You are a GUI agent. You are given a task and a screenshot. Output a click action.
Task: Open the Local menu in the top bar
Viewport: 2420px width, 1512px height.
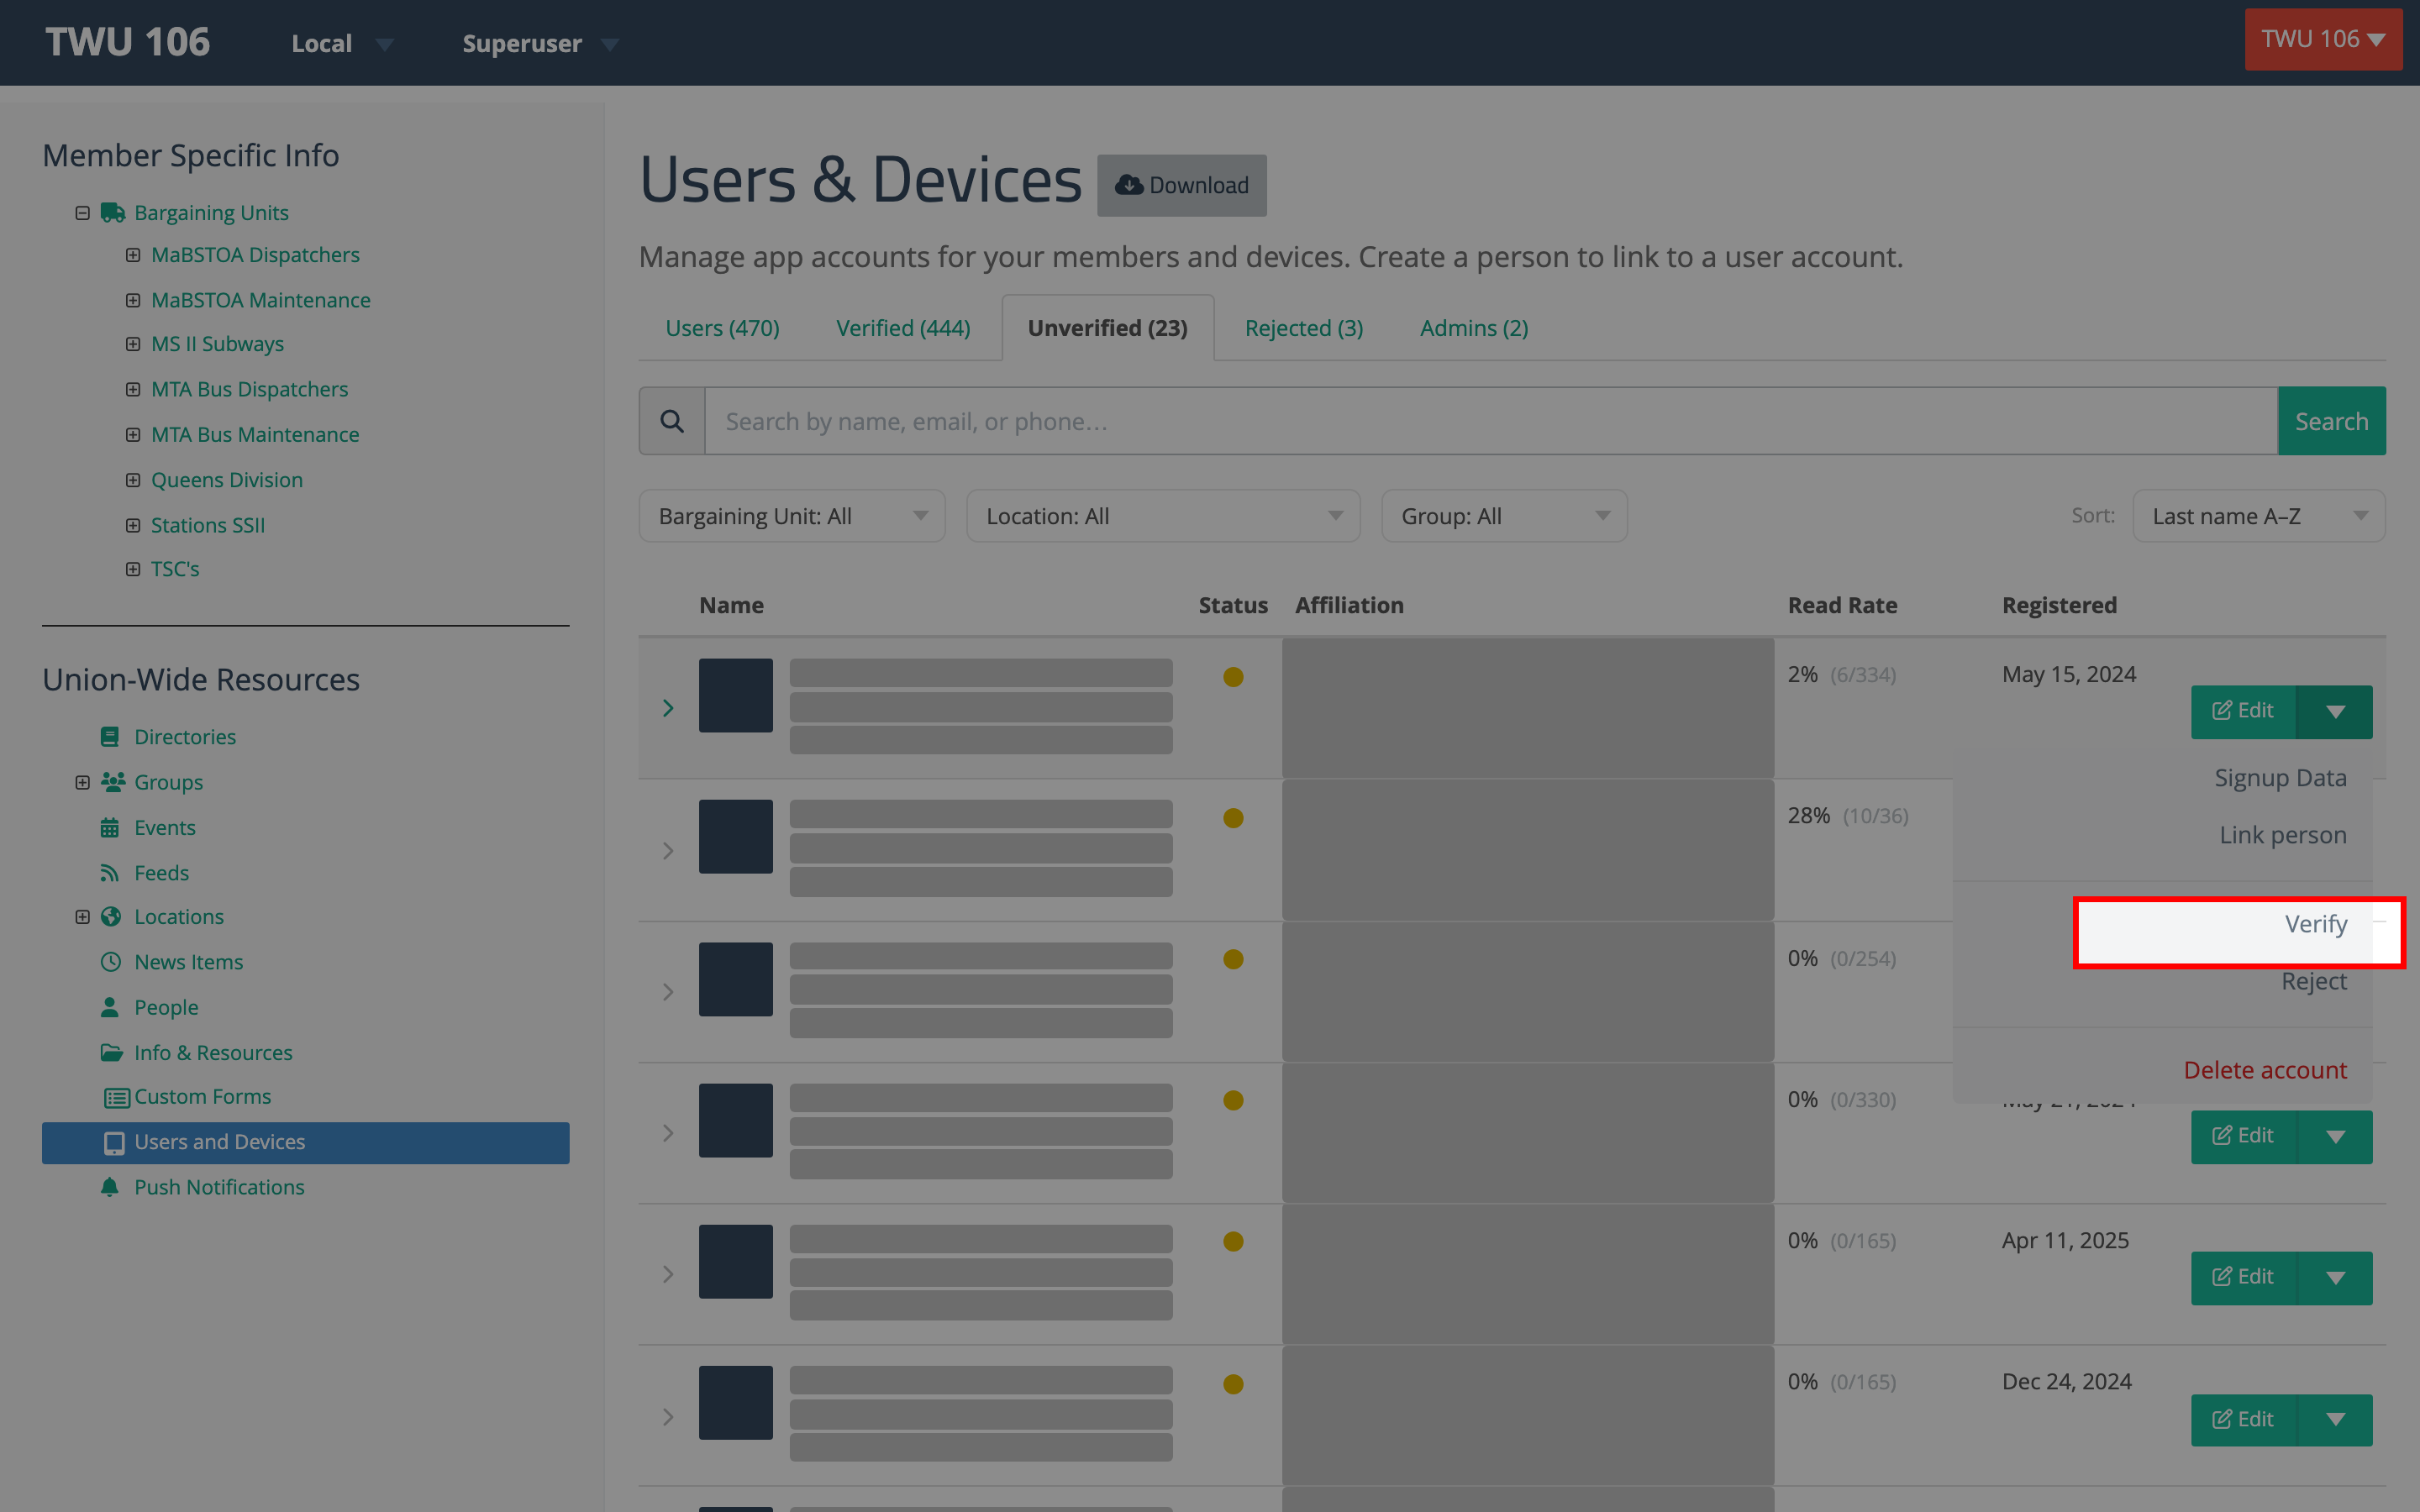coord(341,43)
